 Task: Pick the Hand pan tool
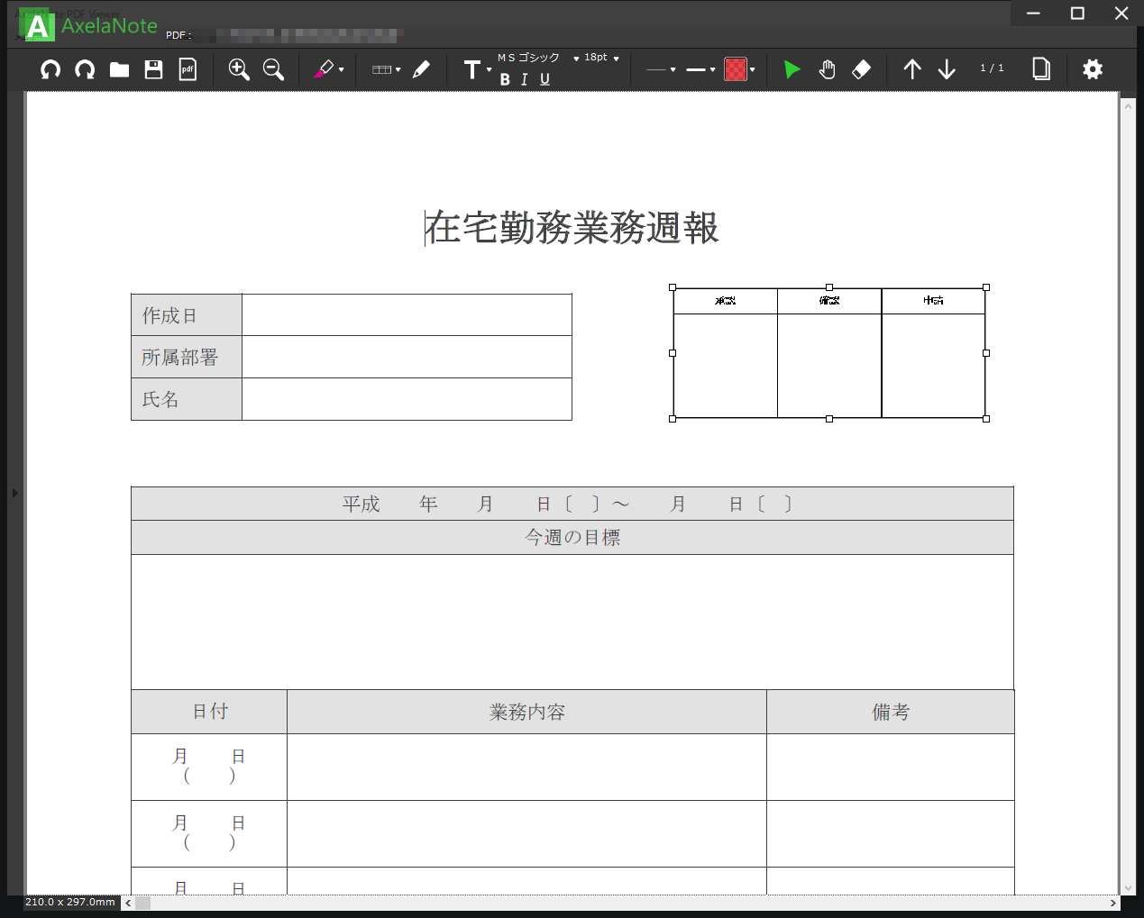point(826,68)
